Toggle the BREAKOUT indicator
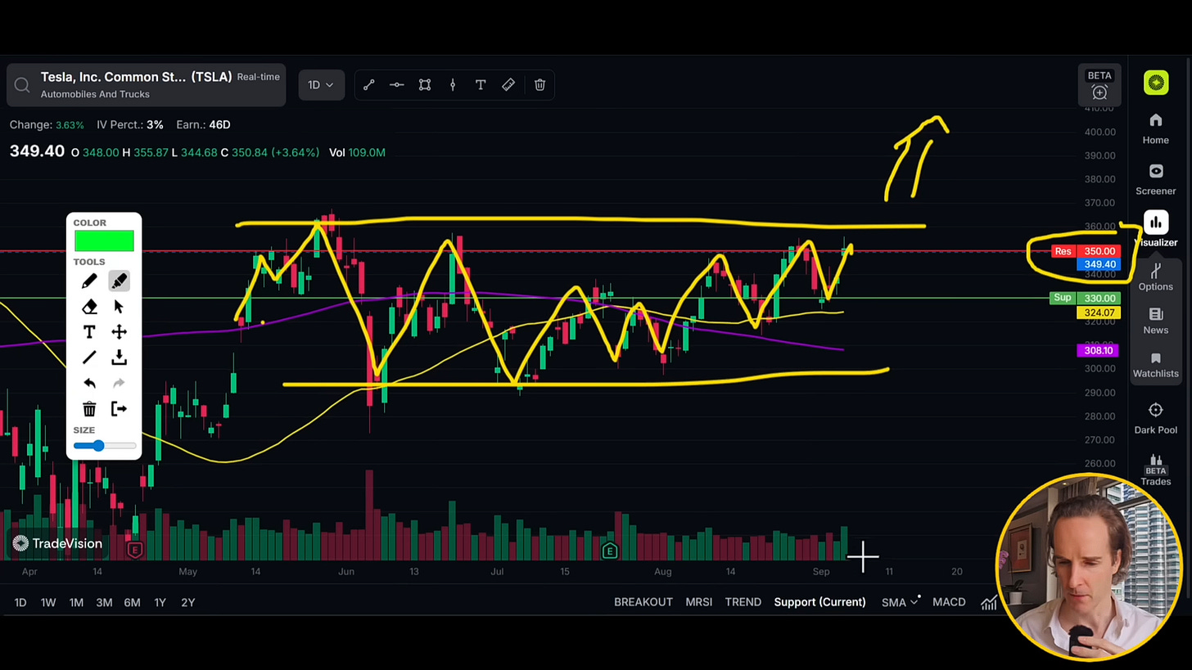This screenshot has width=1192, height=670. [643, 602]
